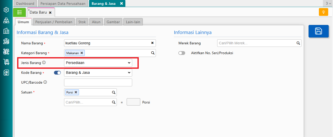Open the Penjualan / Pembelian tab
The image size is (333, 137).
pyautogui.click(x=54, y=22)
